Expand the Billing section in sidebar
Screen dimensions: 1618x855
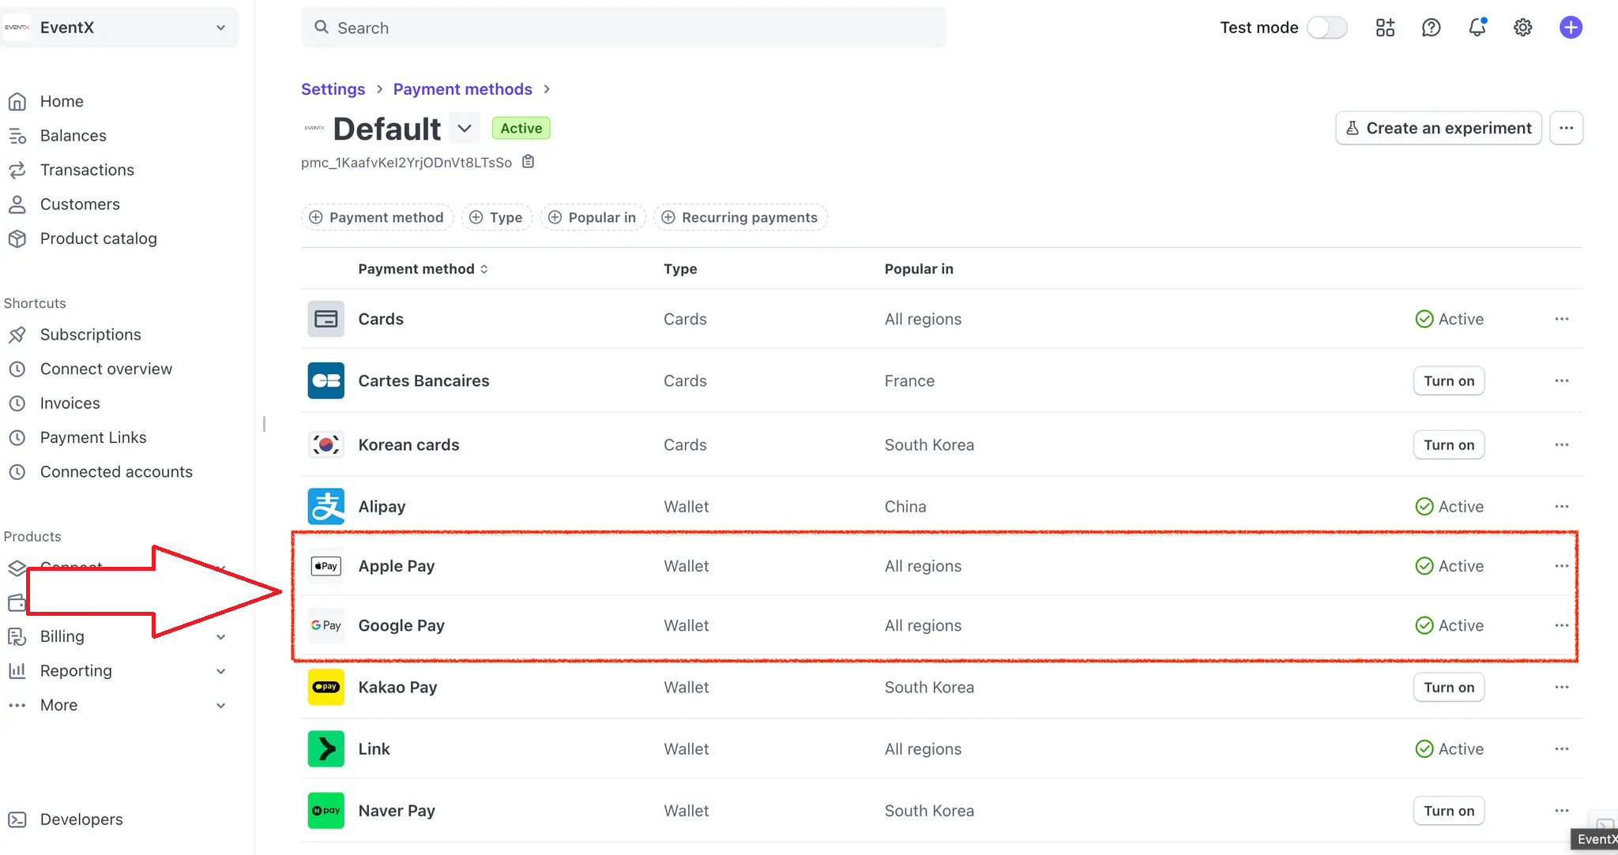point(221,637)
